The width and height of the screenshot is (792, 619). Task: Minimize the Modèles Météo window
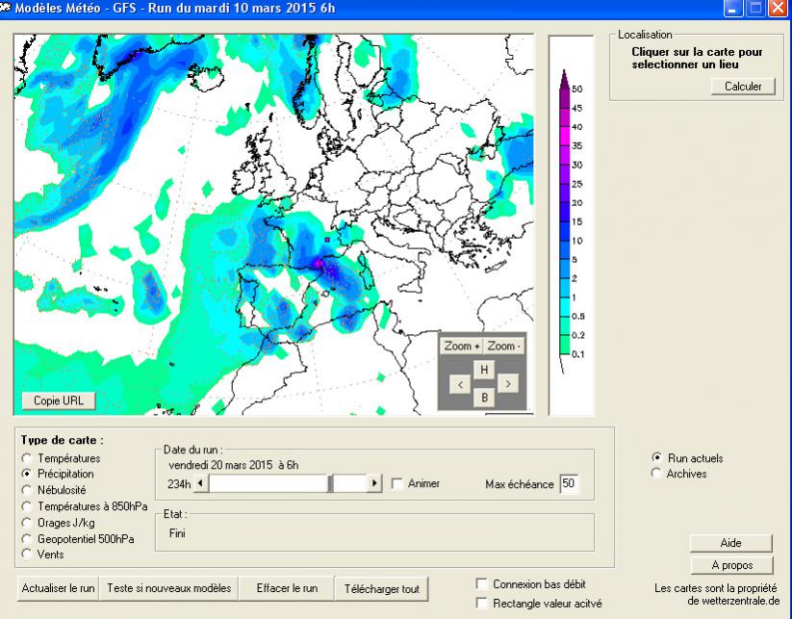pyautogui.click(x=732, y=8)
